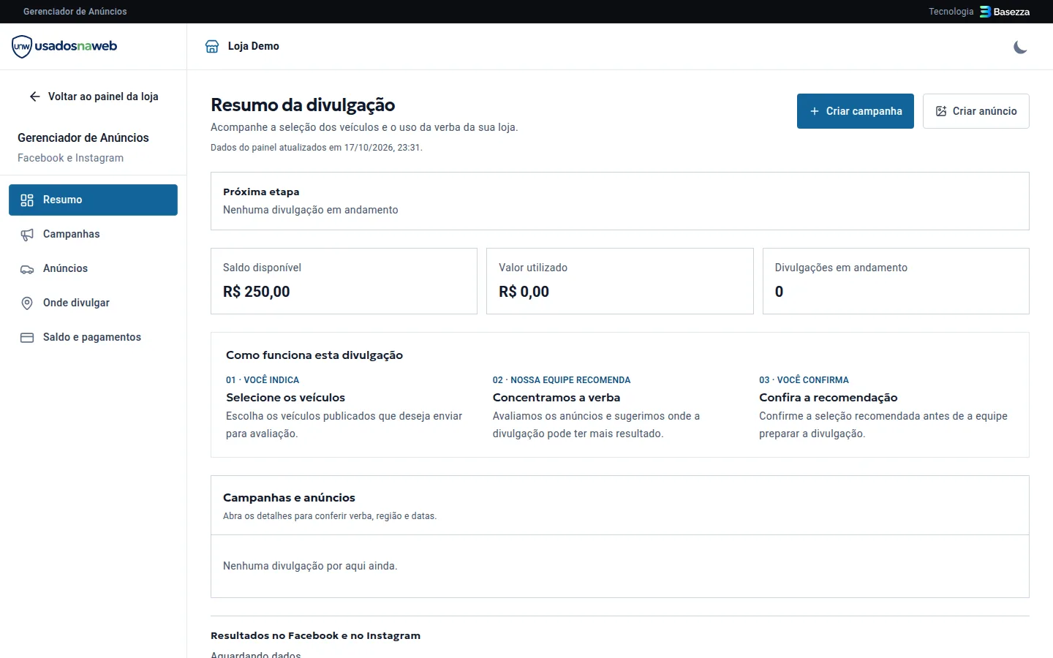This screenshot has height=658, width=1053.
Task: Click the Divulgações em andamento card
Action: [x=896, y=281]
